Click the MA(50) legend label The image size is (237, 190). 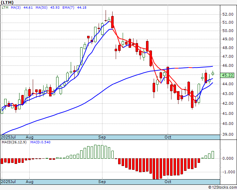[41, 8]
